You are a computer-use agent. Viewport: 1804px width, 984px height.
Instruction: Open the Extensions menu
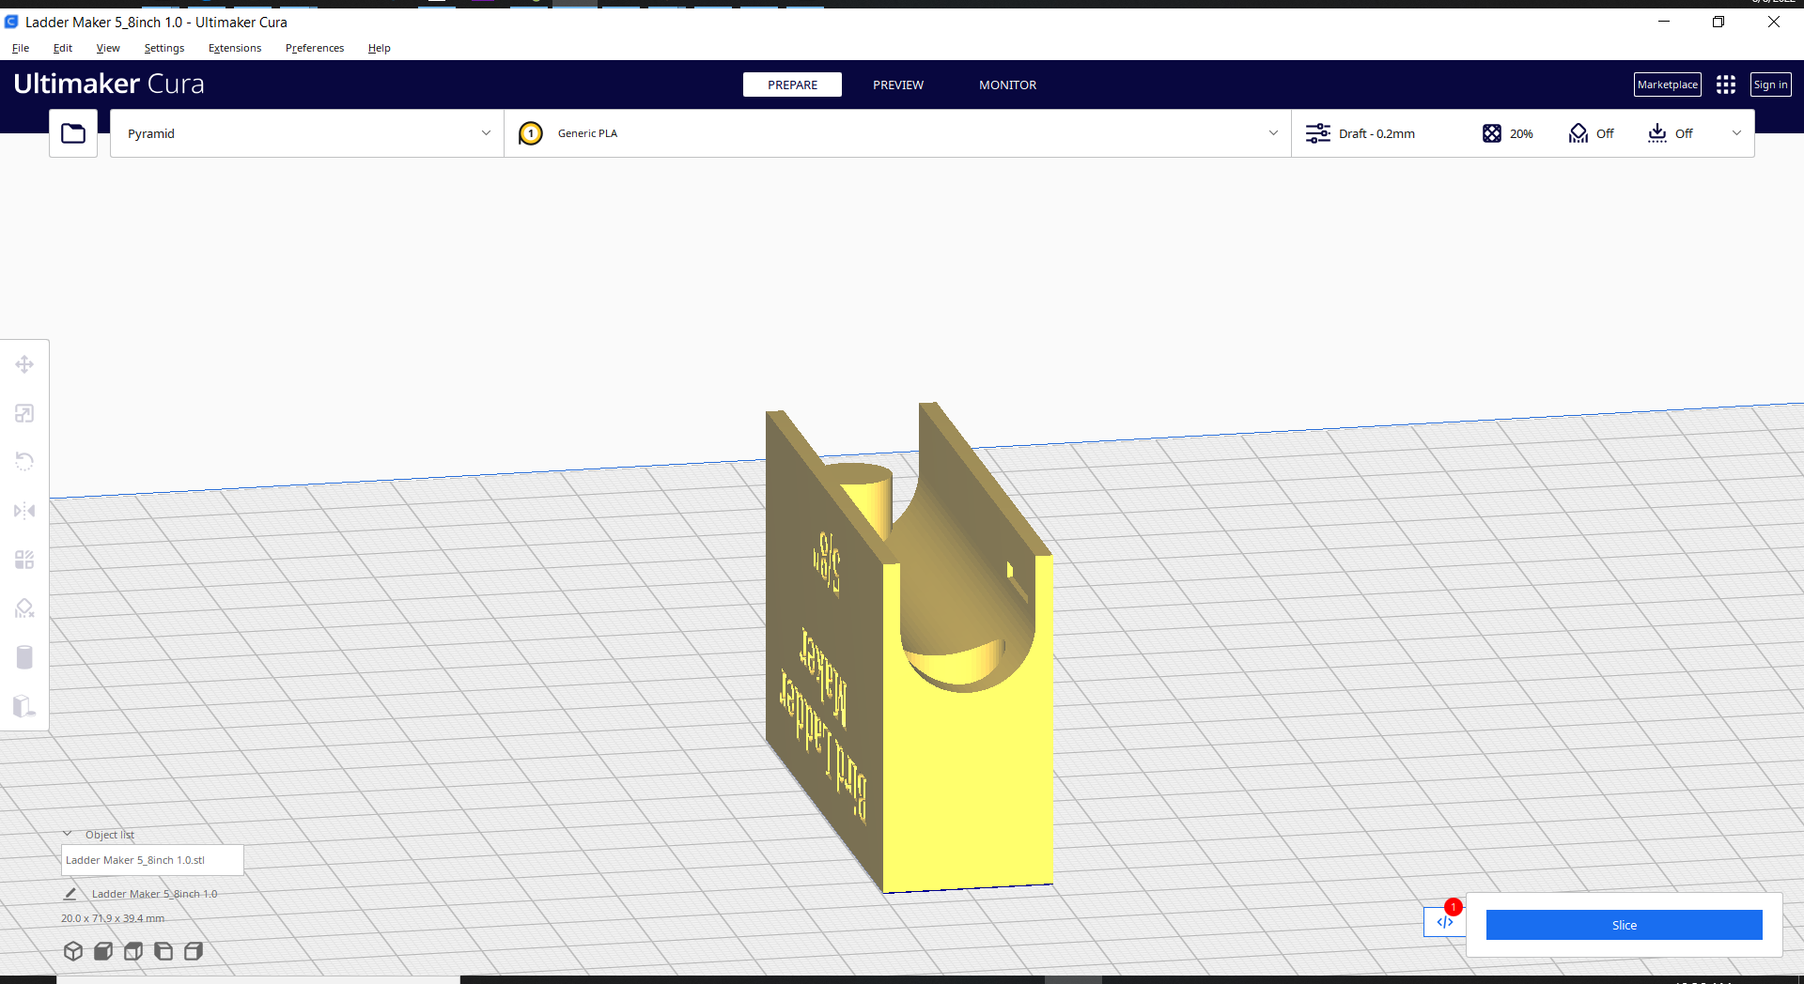(x=234, y=48)
